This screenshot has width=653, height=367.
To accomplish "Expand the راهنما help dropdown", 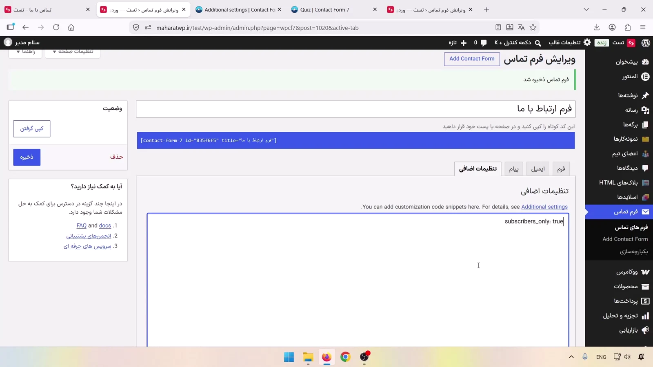I will point(25,52).
